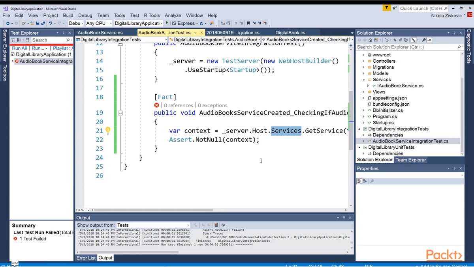This screenshot has height=267, width=474.
Task: Select appsettings.json in Solution Explorer
Action: click(x=389, y=98)
